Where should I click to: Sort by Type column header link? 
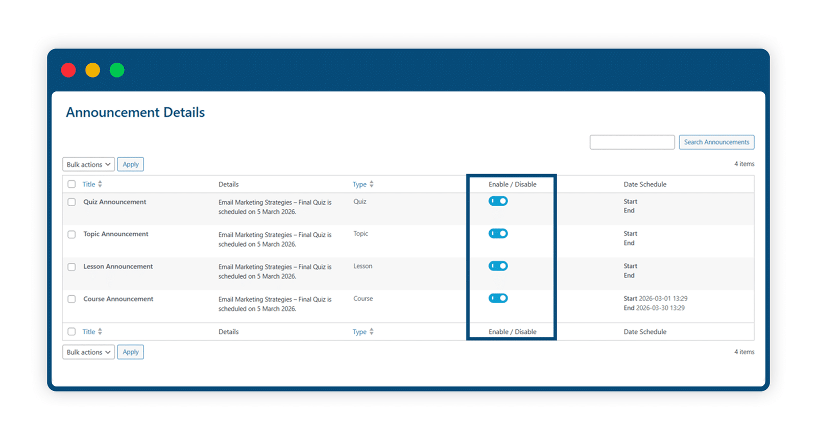[359, 184]
